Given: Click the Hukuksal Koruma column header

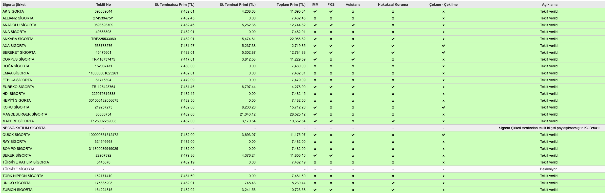Looking at the screenshot, I should click(x=393, y=5).
